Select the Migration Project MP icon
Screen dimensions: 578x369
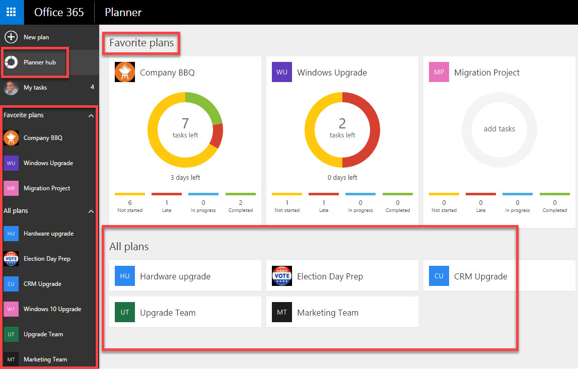tap(439, 72)
